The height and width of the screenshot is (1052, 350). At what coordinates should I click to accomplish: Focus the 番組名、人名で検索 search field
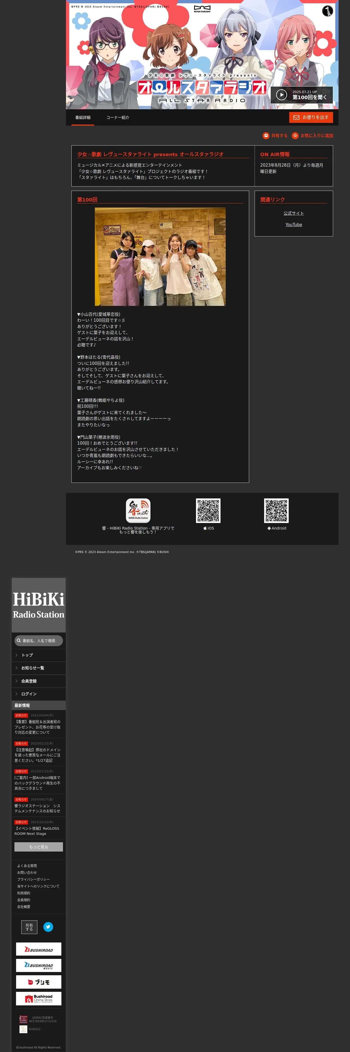(x=39, y=640)
